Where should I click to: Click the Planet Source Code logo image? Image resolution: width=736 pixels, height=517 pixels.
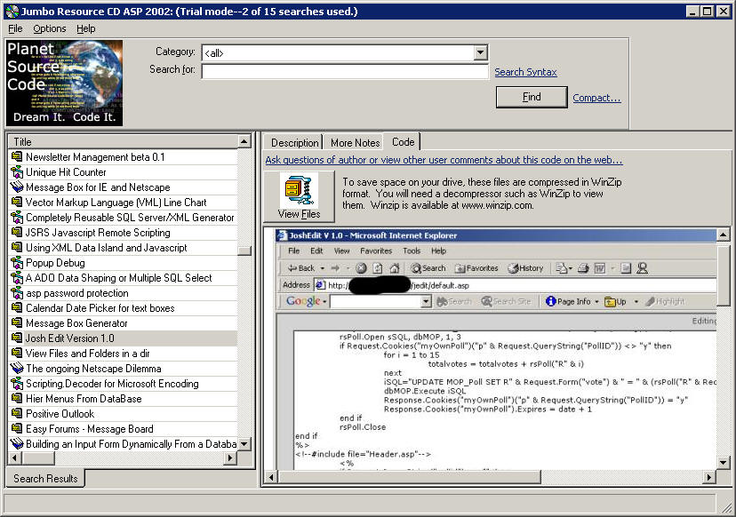tap(64, 83)
